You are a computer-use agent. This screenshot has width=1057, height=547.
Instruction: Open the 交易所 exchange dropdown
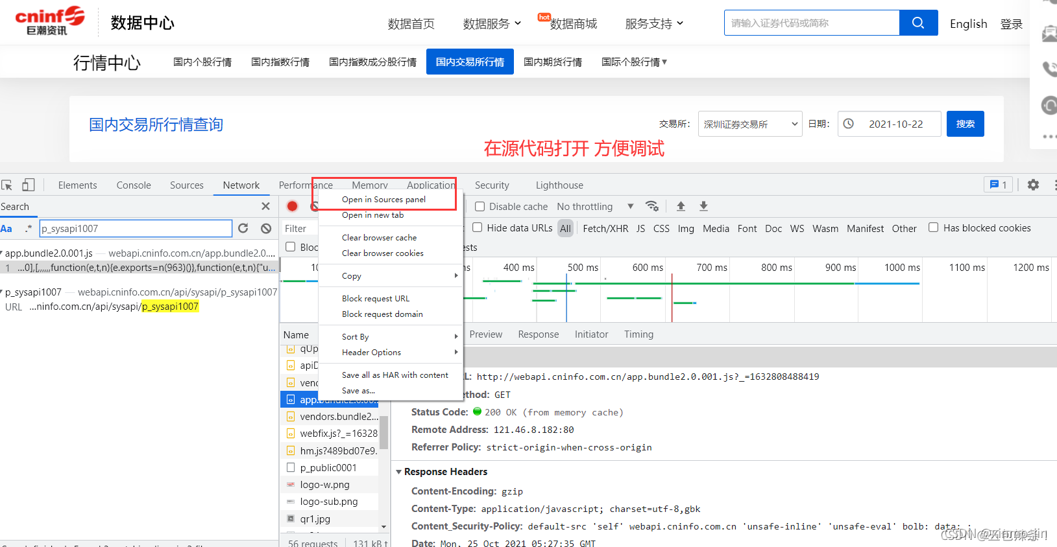750,124
